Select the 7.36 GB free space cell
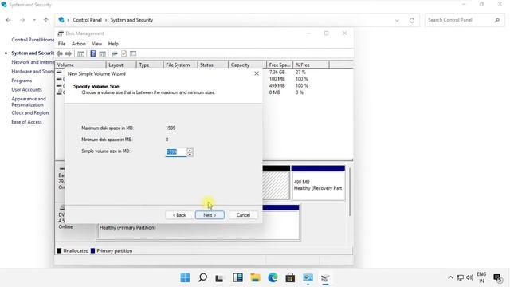 pyautogui.click(x=277, y=72)
